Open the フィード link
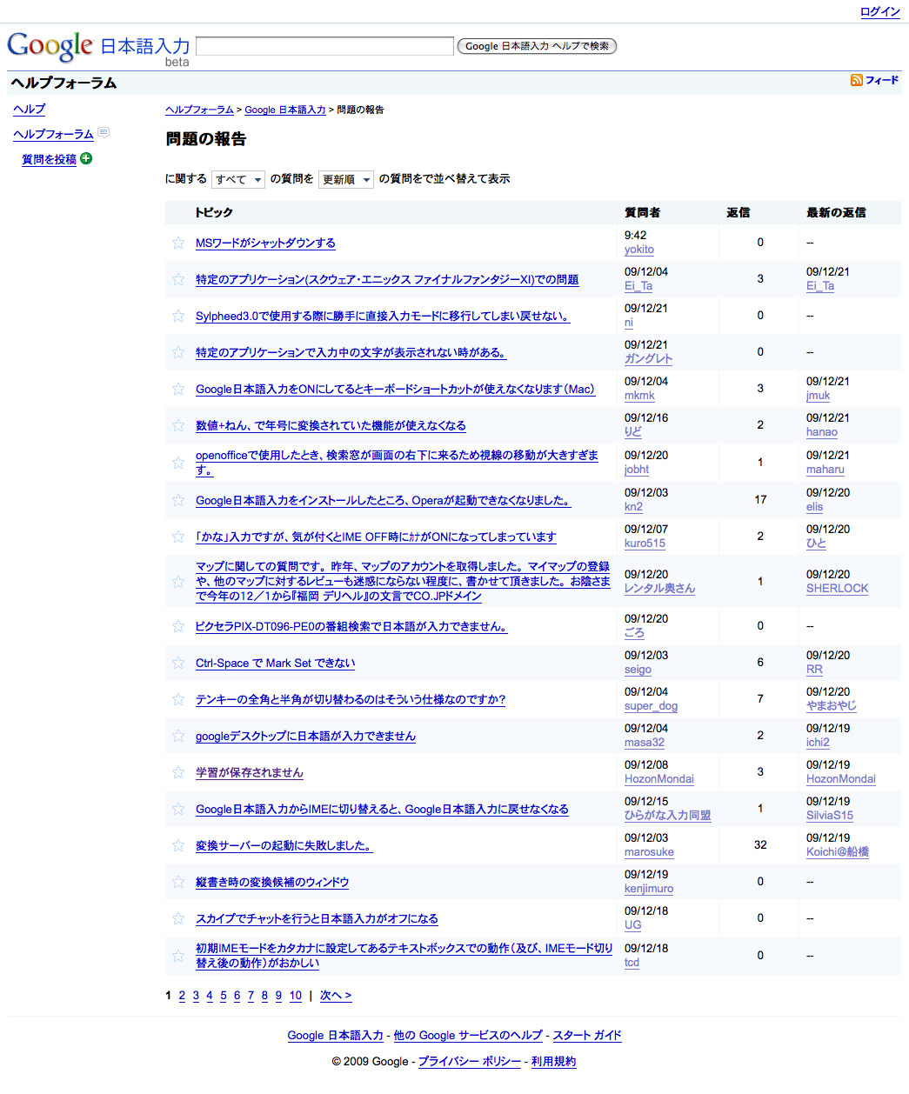909x1094 pixels. pyautogui.click(x=882, y=80)
